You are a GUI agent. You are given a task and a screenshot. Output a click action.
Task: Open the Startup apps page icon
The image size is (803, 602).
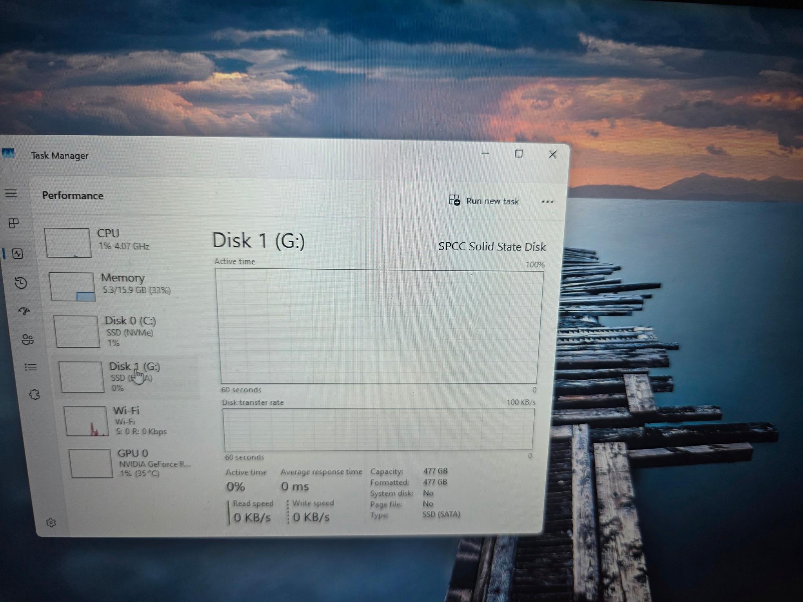(x=24, y=311)
